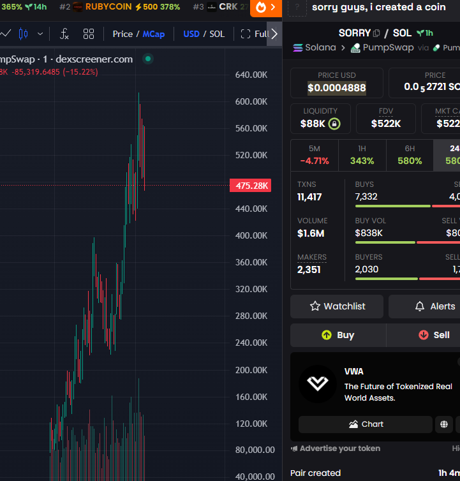Switch the chart to MCap mode
Screen dimensions: 460x481
point(153,34)
